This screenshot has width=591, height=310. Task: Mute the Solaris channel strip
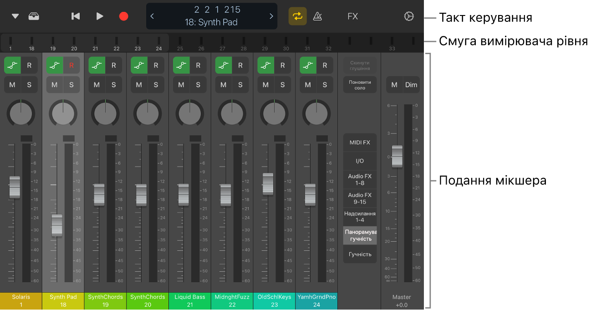[x=12, y=85]
